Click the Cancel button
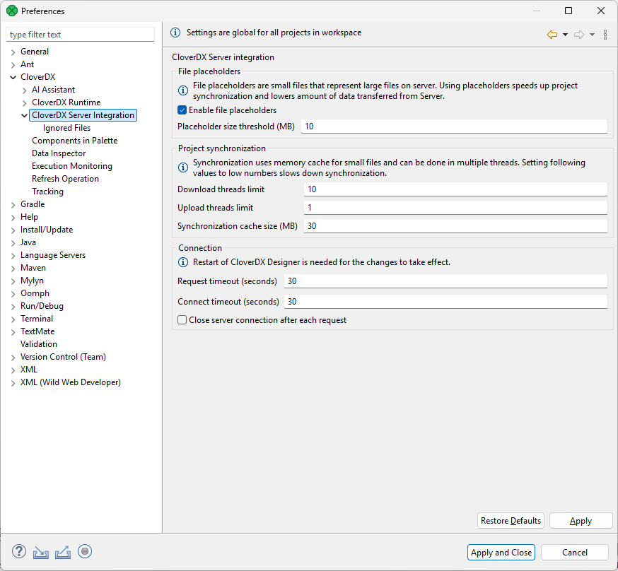Screen dimensions: 618x571 coord(574,552)
